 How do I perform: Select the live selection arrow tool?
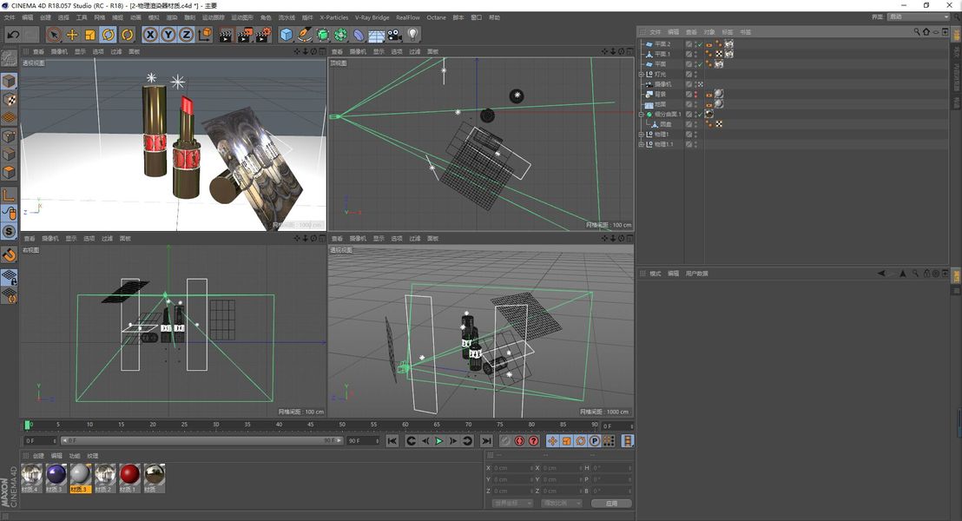click(54, 35)
